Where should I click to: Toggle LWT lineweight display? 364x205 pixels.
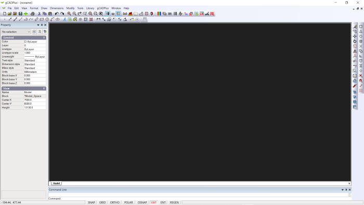154,202
